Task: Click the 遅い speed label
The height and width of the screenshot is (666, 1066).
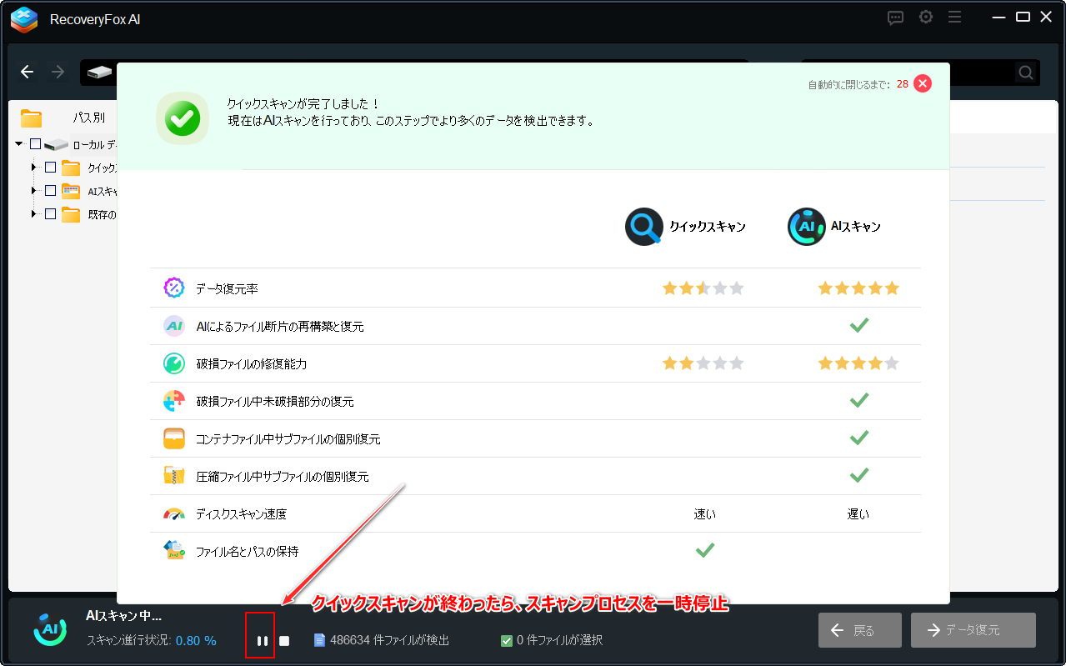Action: [x=858, y=514]
